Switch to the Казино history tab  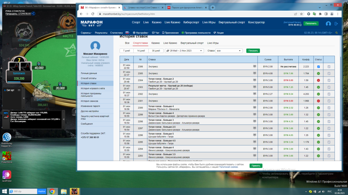coord(156,43)
